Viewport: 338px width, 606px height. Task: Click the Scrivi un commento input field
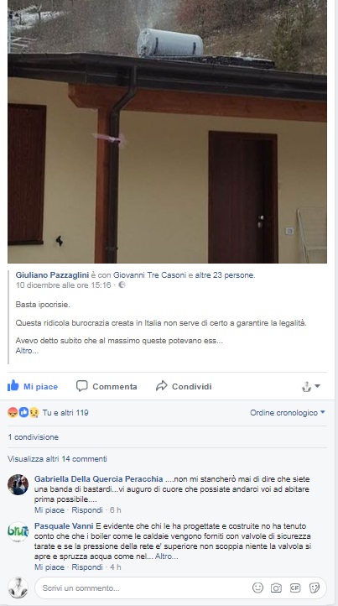[143, 588]
